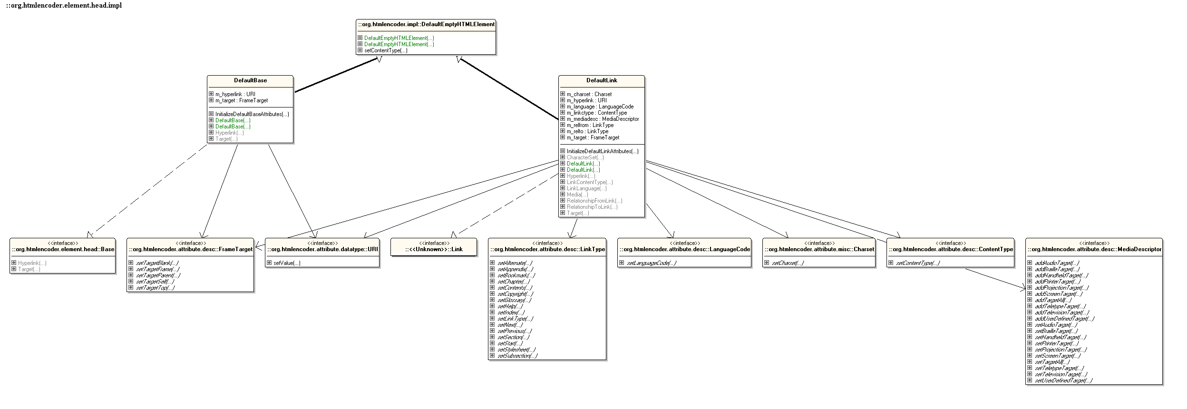The height and width of the screenshot is (410, 1188).
Task: Expand m_hyperlink : URI in DefaultBase
Action: [x=211, y=94]
